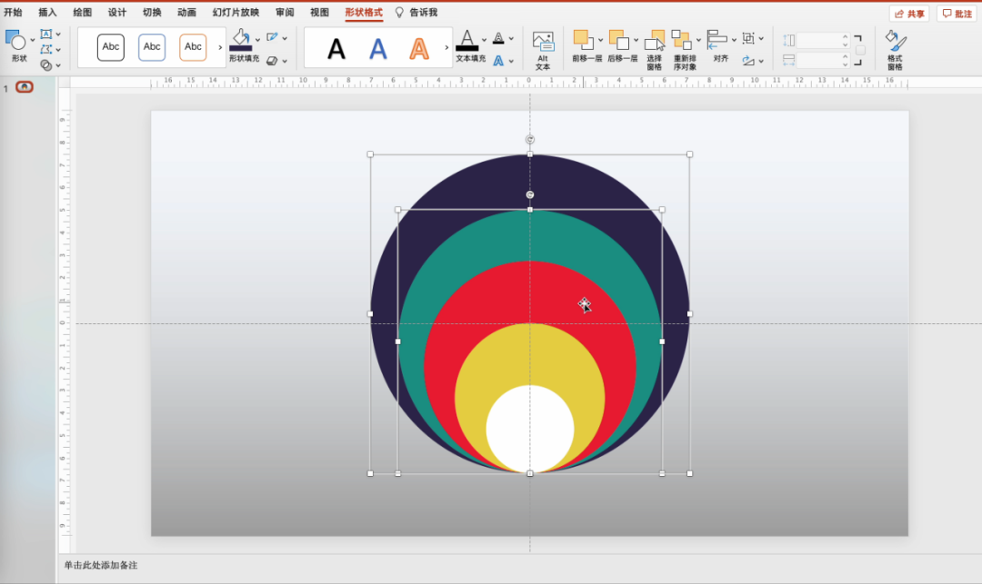Image resolution: width=982 pixels, height=584 pixels.
Task: Open the 切换 (Transitions) tab
Action: point(152,13)
